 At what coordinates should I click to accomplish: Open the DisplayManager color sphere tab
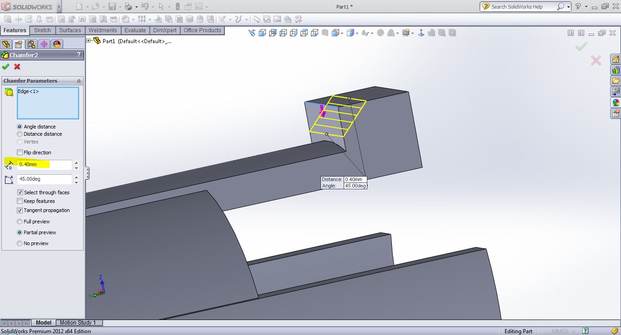tap(56, 44)
